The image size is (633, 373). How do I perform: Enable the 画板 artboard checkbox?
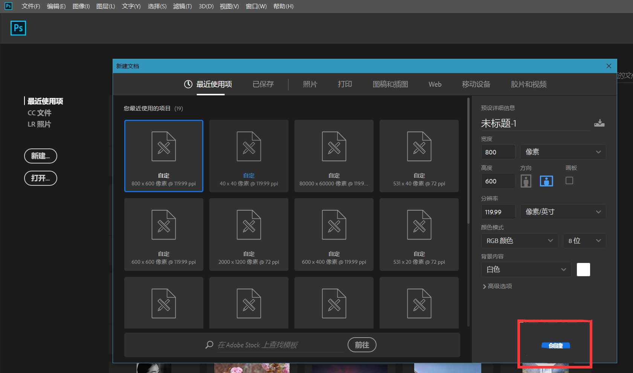click(x=569, y=181)
